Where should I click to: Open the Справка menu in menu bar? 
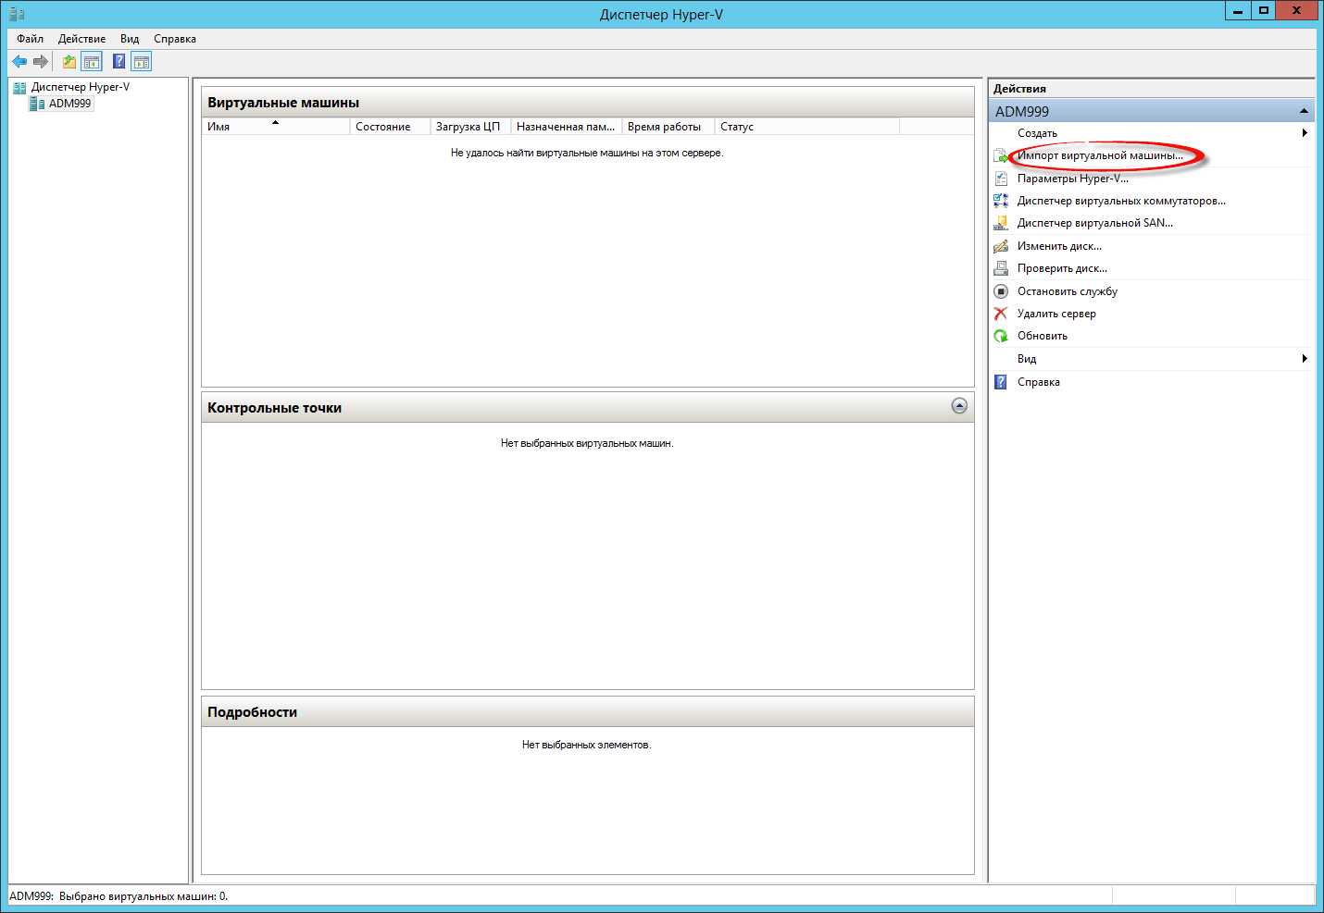point(175,39)
